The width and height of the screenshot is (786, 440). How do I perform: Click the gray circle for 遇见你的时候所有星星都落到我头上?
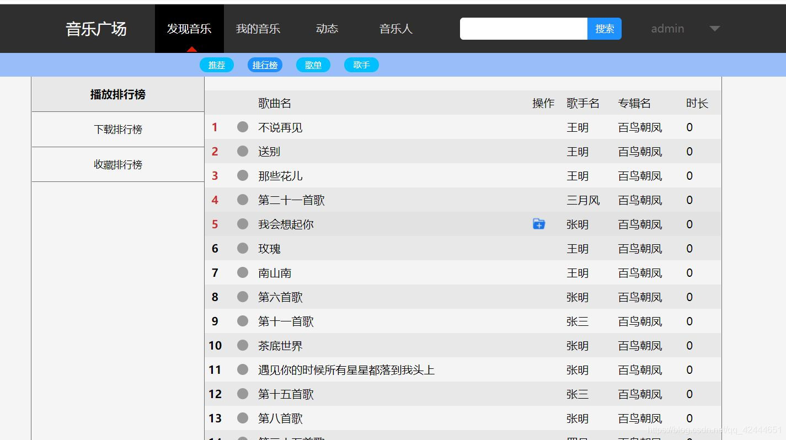click(243, 369)
